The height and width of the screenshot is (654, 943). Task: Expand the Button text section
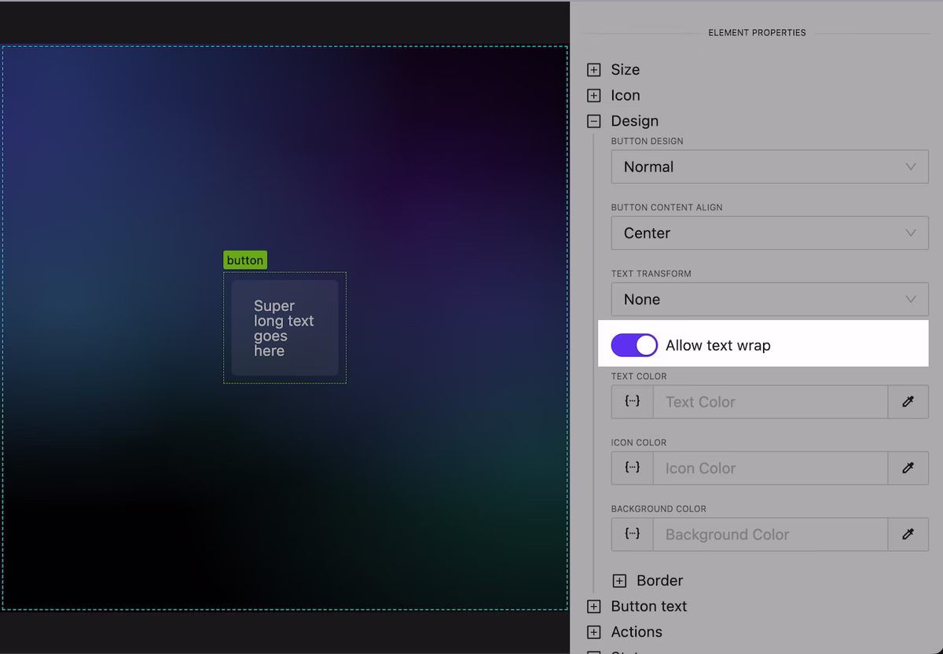point(593,606)
